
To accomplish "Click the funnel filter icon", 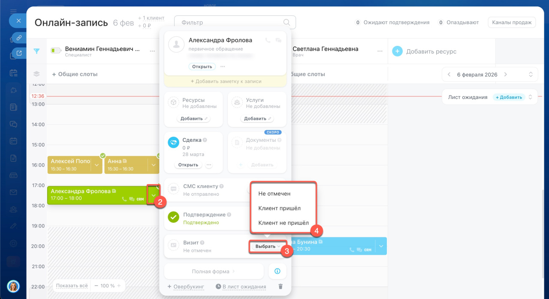I will click(x=37, y=51).
